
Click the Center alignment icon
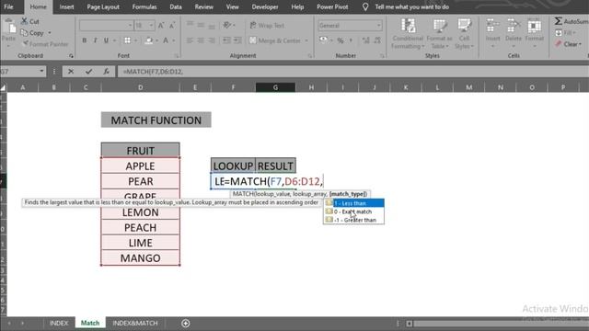pos(201,40)
